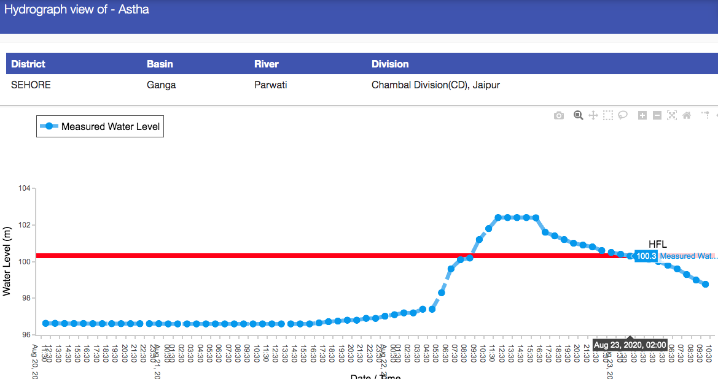The width and height of the screenshot is (718, 379).
Task: Click the last data point on the curve
Action: [705, 284]
